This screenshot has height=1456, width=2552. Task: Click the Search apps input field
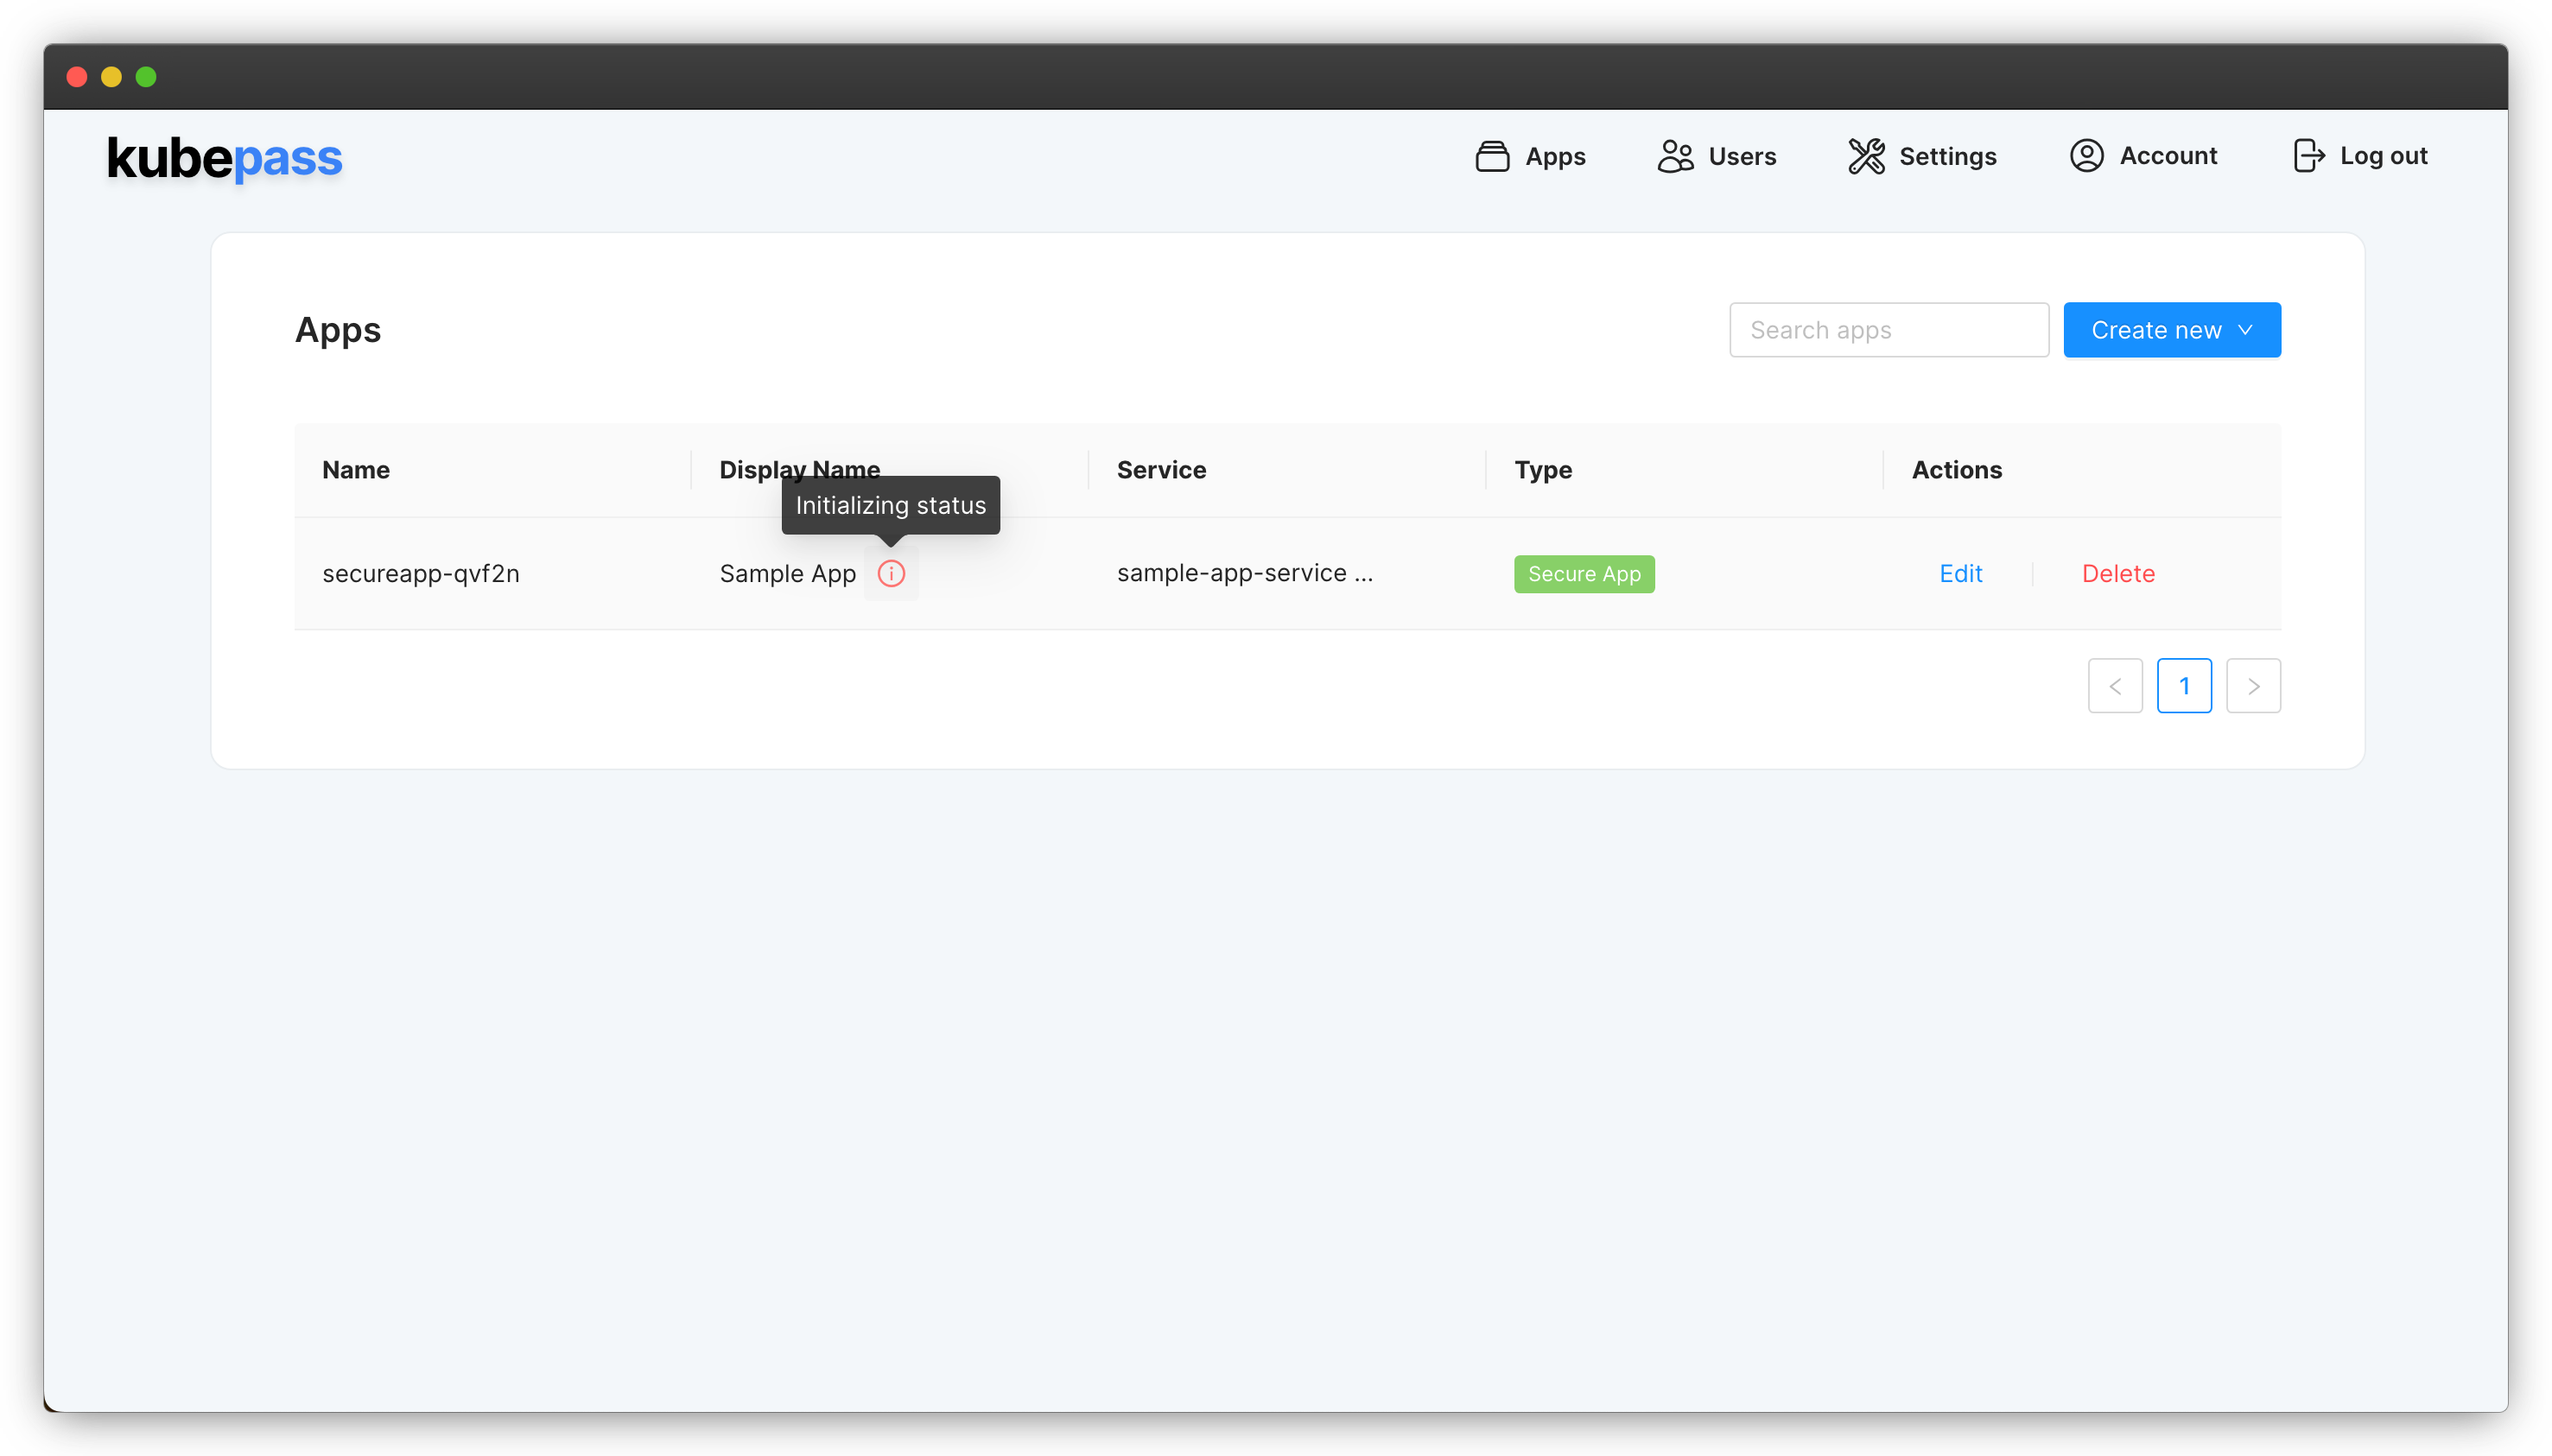tap(1888, 329)
